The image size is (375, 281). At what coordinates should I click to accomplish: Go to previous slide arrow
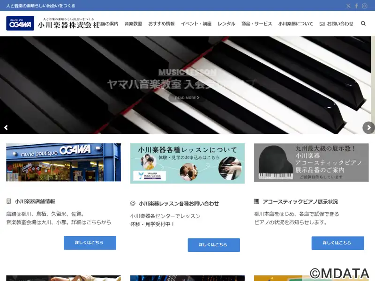[6, 127]
